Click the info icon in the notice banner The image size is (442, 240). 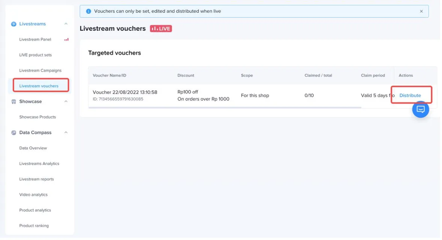point(89,11)
